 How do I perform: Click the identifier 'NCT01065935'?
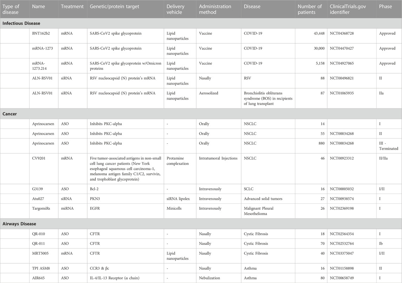[x=342, y=93]
